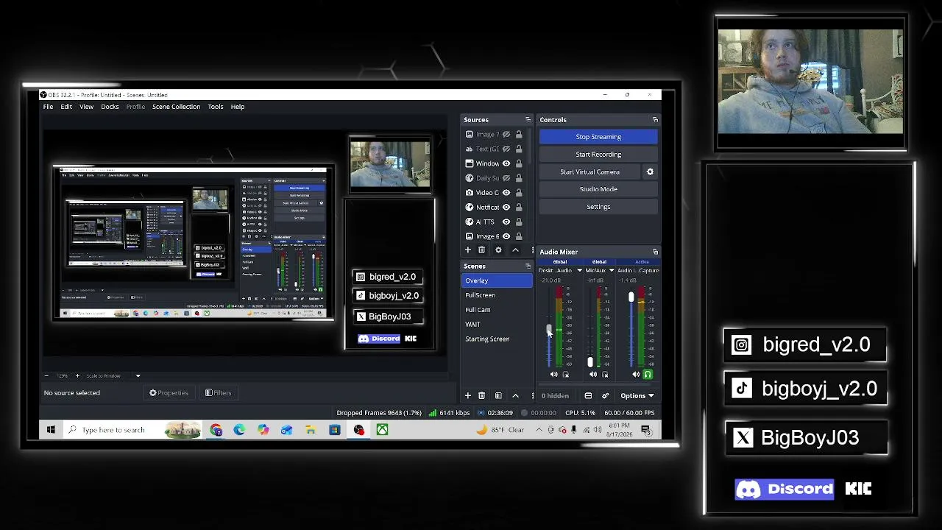This screenshot has width=942, height=530.
Task: Mute the Audio Input Capture speaker icon
Action: tap(636, 375)
